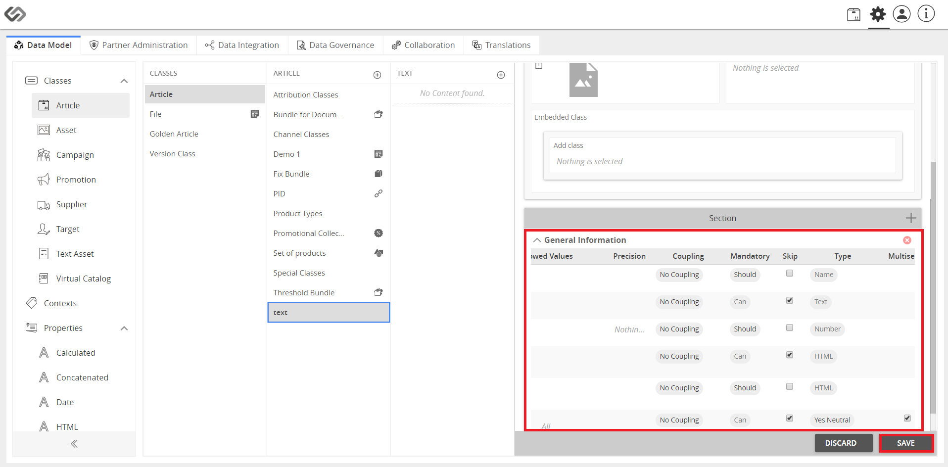Collapse the Classes group in sidebar
Image resolution: width=948 pixels, height=467 pixels.
124,81
